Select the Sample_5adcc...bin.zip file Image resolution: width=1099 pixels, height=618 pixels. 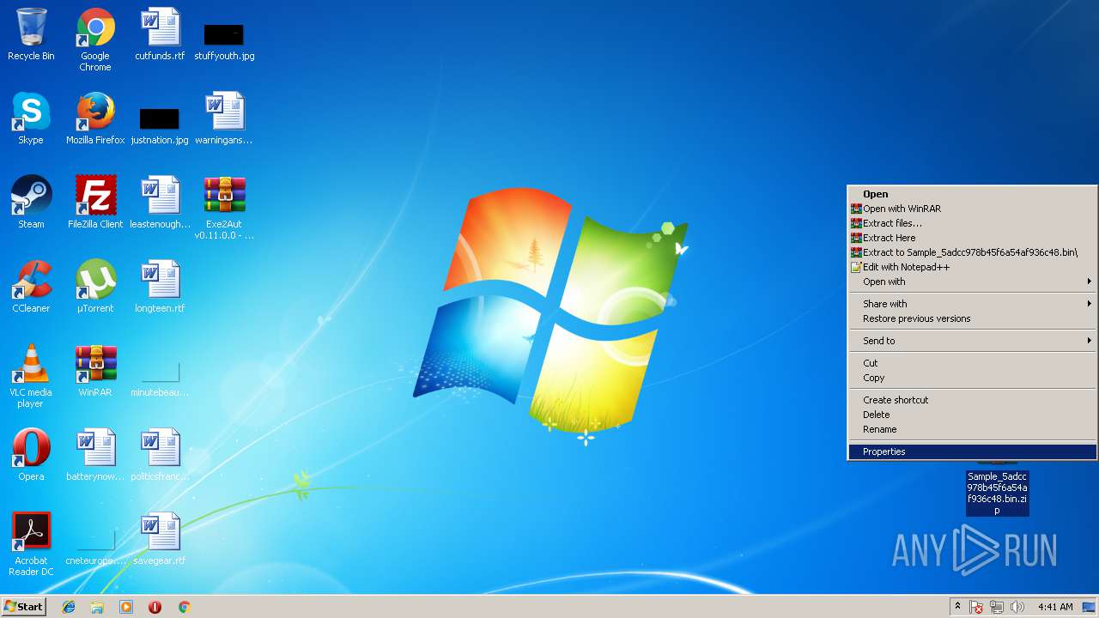[x=997, y=493]
